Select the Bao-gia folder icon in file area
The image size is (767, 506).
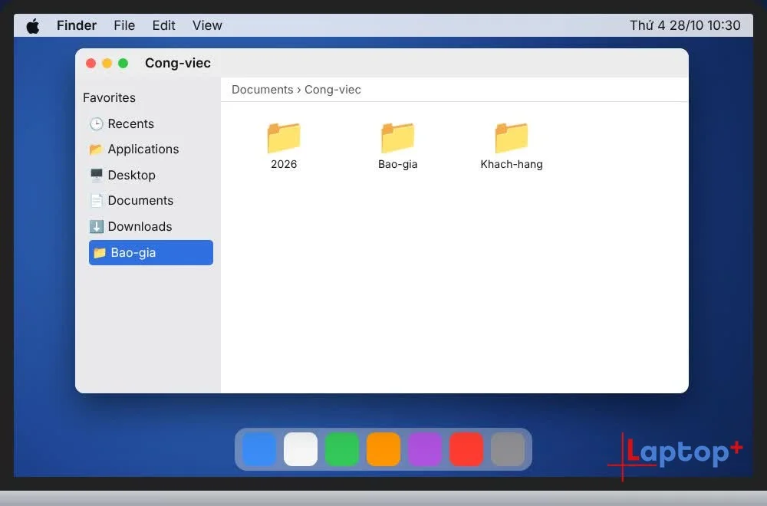click(x=397, y=137)
